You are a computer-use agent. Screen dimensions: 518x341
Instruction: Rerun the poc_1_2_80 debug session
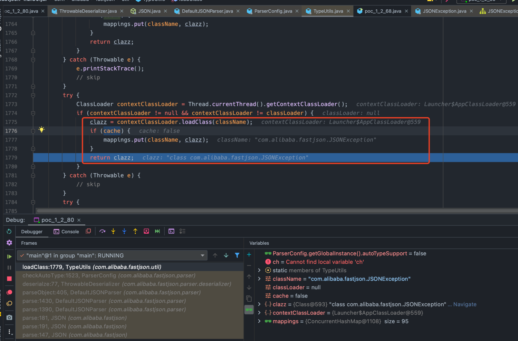(x=9, y=232)
